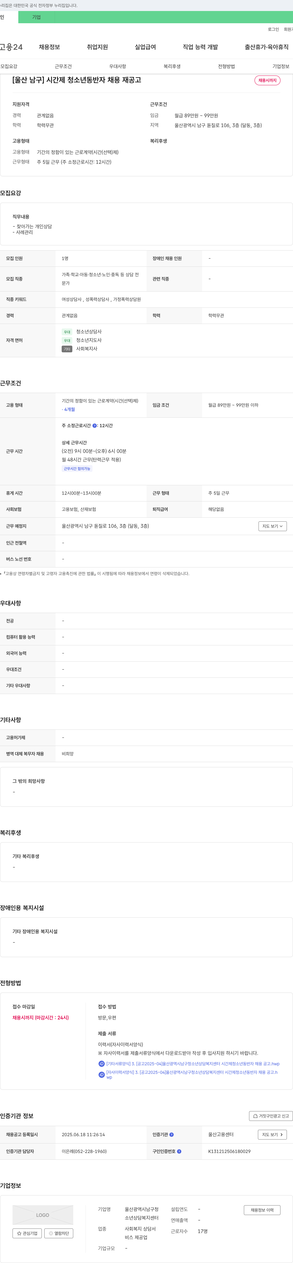Click attachment icon of 자사이력서양식 file
The height and width of the screenshot is (1263, 293).
101,1074
